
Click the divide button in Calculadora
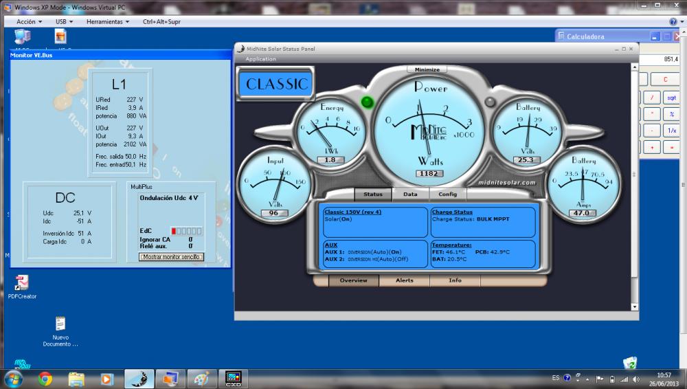pos(652,98)
